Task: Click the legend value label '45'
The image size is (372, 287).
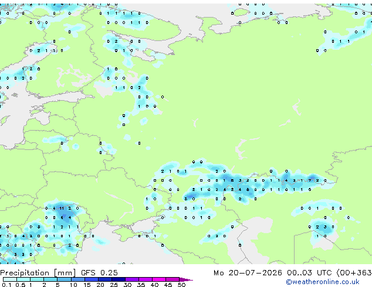Action: coord(168,285)
